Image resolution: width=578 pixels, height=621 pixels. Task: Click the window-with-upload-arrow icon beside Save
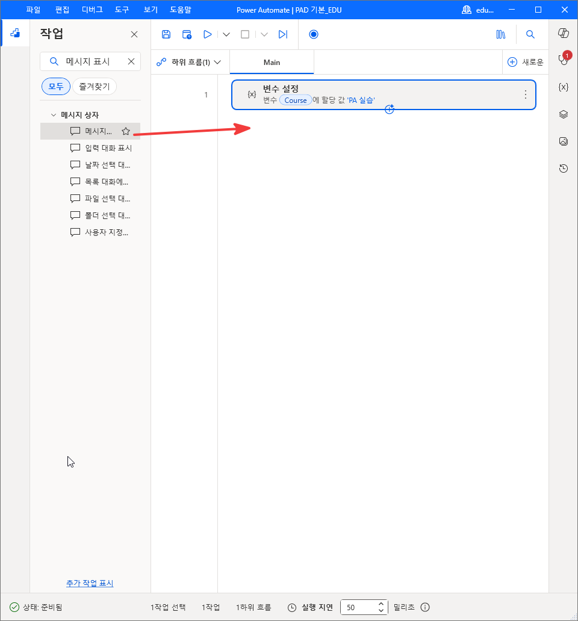[x=187, y=34]
